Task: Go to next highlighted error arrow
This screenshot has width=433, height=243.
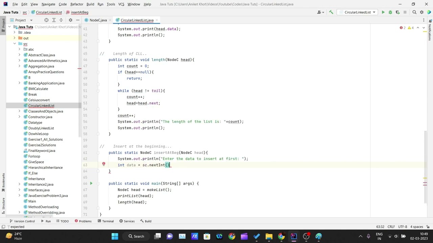Action: [424, 28]
